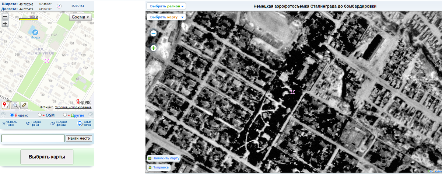Select the ruler distance measuring tool
Image resolution: width=442 pixels, height=174 pixels.
click(x=24, y=105)
